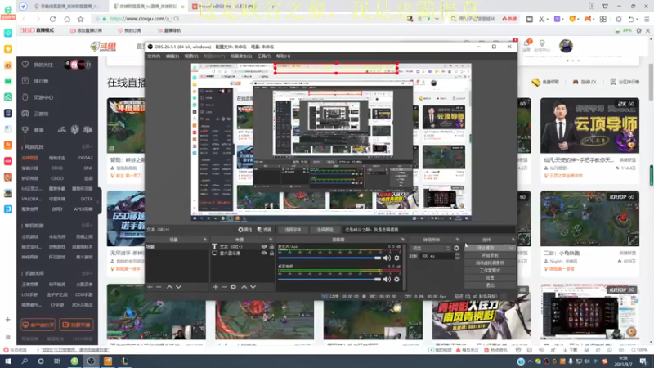The image size is (654, 368).
Task: Adjust desktop audio volume slider
Action: tap(329, 279)
